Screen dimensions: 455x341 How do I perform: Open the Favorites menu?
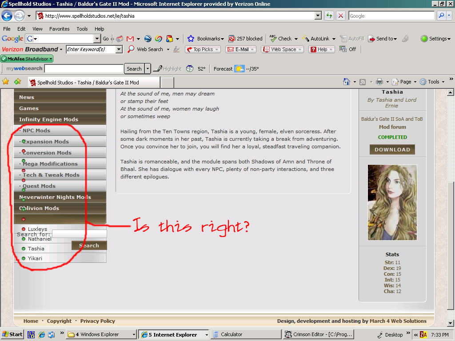pyautogui.click(x=59, y=29)
